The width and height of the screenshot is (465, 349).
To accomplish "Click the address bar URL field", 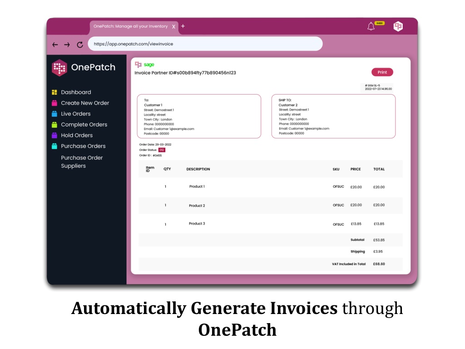I will (205, 44).
